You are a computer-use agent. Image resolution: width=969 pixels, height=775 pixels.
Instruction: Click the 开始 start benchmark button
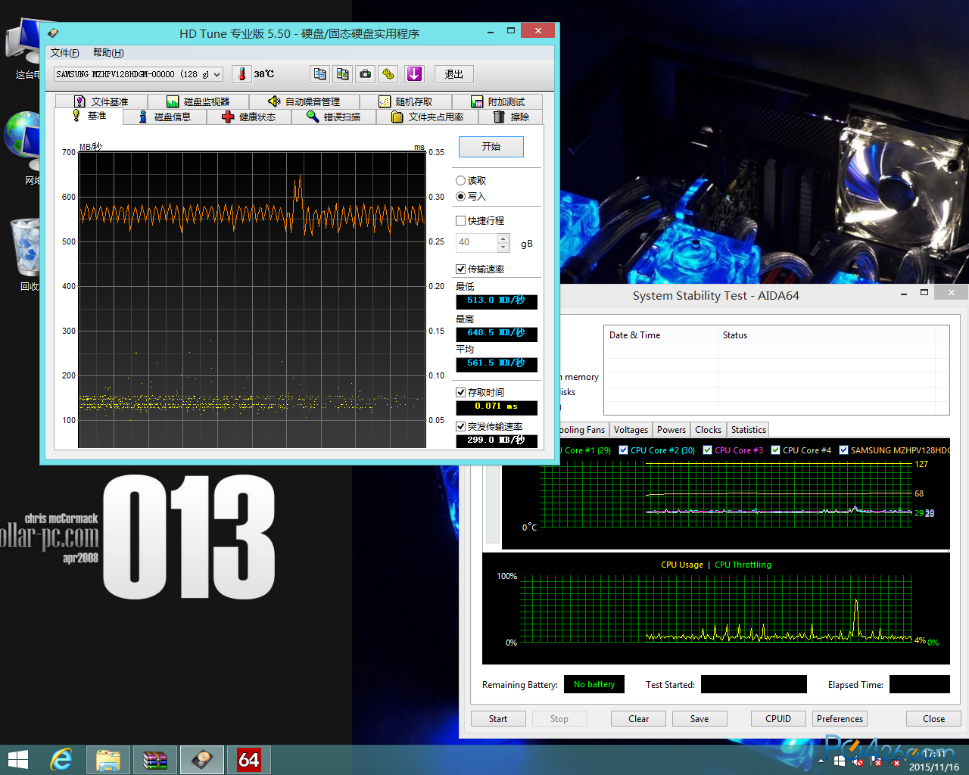tap(491, 147)
